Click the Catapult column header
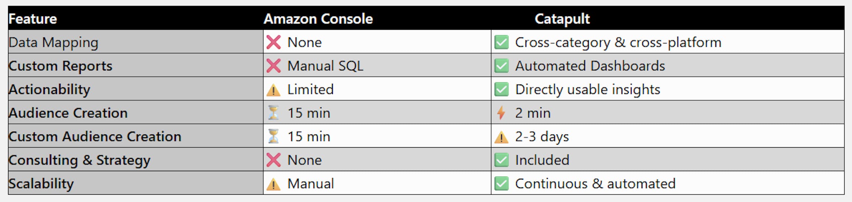Viewport: 852px width, 202px height. 562,19
